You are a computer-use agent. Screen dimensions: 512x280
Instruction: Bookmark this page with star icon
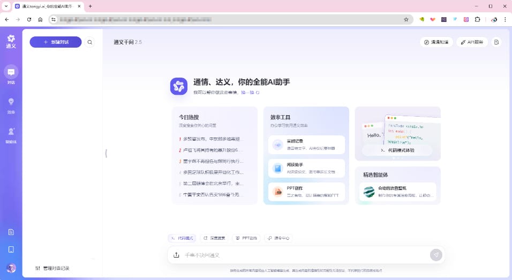click(x=406, y=20)
